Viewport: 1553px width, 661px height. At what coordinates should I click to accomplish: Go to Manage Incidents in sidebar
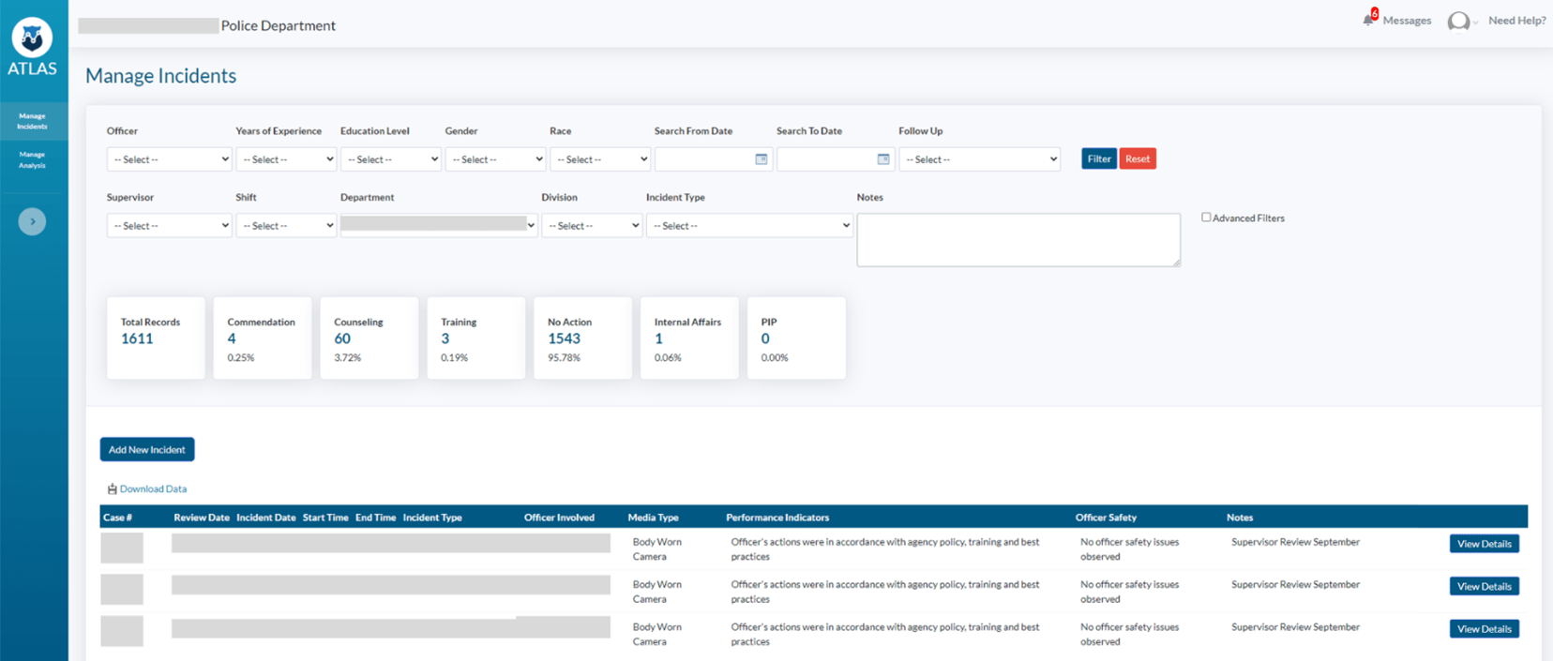[x=33, y=121]
